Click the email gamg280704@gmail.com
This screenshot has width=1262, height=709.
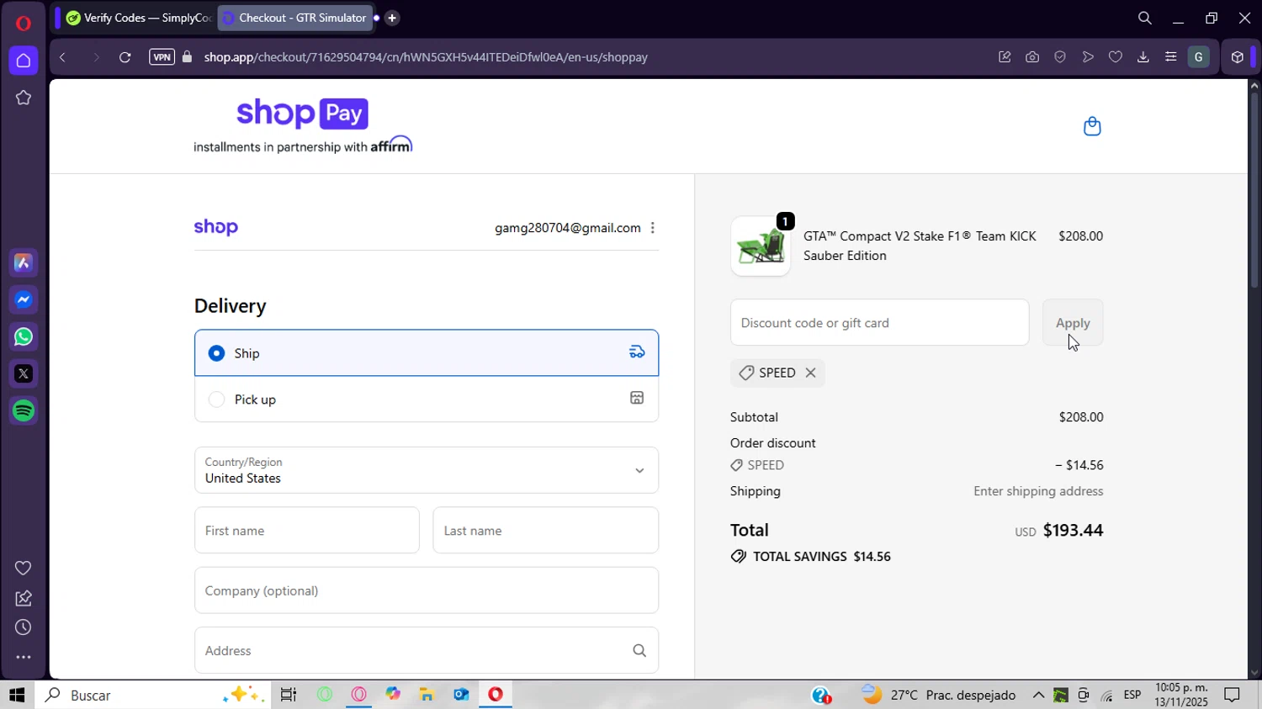568,228
